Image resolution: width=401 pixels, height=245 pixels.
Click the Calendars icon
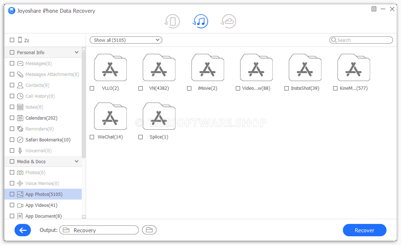(x=20, y=118)
